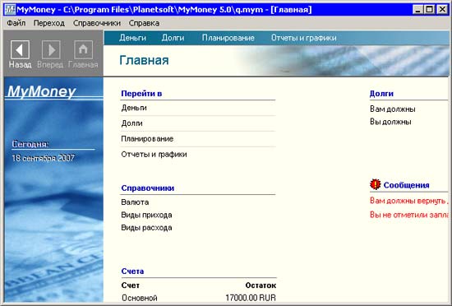The height and width of the screenshot is (306, 452).
Task: Minimize the MyMoney window
Action: (417, 10)
